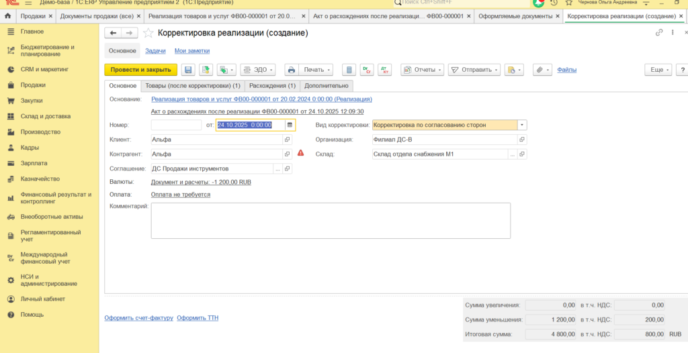Viewport: 688px width, 353px height.
Task: Open the favorites star in the title bar
Action: (569, 3)
